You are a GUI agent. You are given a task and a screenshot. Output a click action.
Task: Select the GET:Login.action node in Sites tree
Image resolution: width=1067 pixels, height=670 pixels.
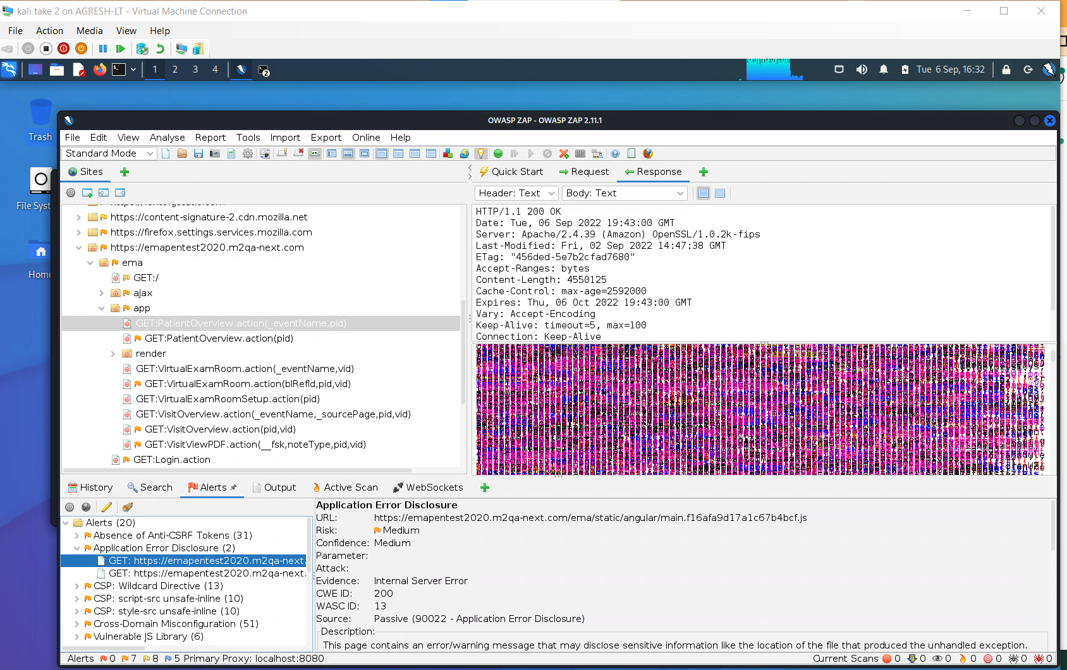coord(171,460)
